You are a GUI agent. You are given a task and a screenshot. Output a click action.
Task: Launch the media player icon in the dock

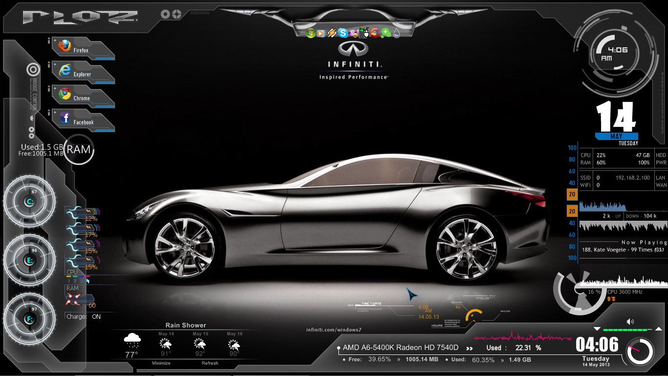coord(321,33)
